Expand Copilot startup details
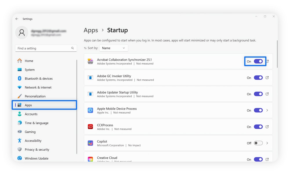The width and height of the screenshot is (290, 175). [267, 143]
